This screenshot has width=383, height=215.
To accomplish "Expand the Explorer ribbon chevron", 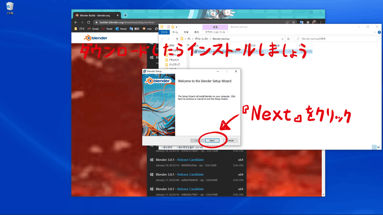I will tap(375, 32).
